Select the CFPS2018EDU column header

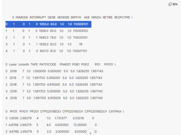(50, 111)
